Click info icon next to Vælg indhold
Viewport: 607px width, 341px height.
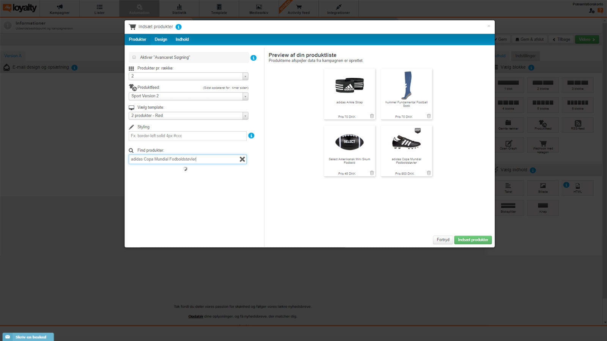click(x=533, y=170)
